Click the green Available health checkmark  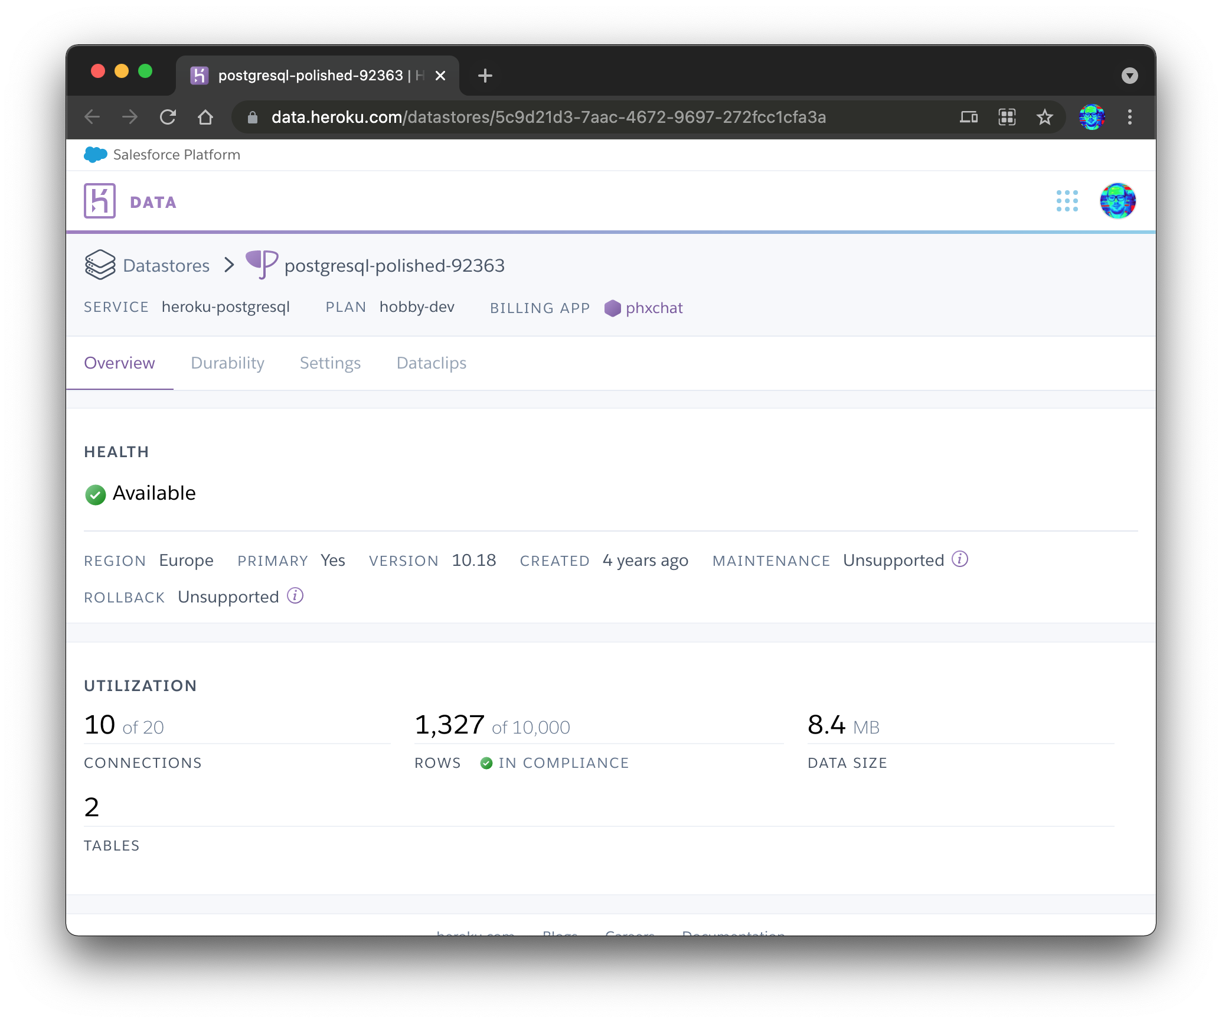pos(95,494)
